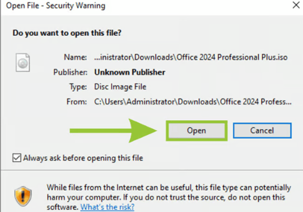Open the What's the risk? link
Screen dimensions: 303x212
tap(107, 207)
